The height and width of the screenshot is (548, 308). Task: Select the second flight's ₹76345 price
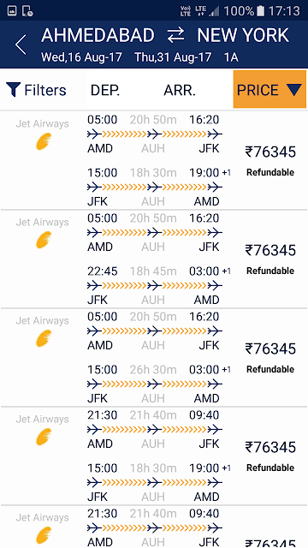[270, 251]
